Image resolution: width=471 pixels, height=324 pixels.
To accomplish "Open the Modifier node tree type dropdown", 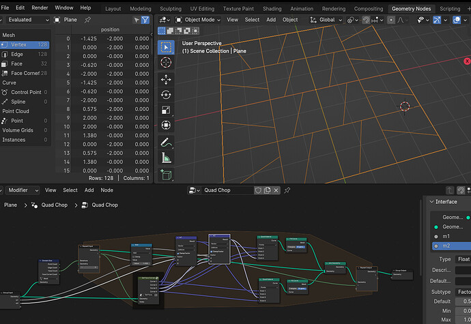I will [x=23, y=190].
